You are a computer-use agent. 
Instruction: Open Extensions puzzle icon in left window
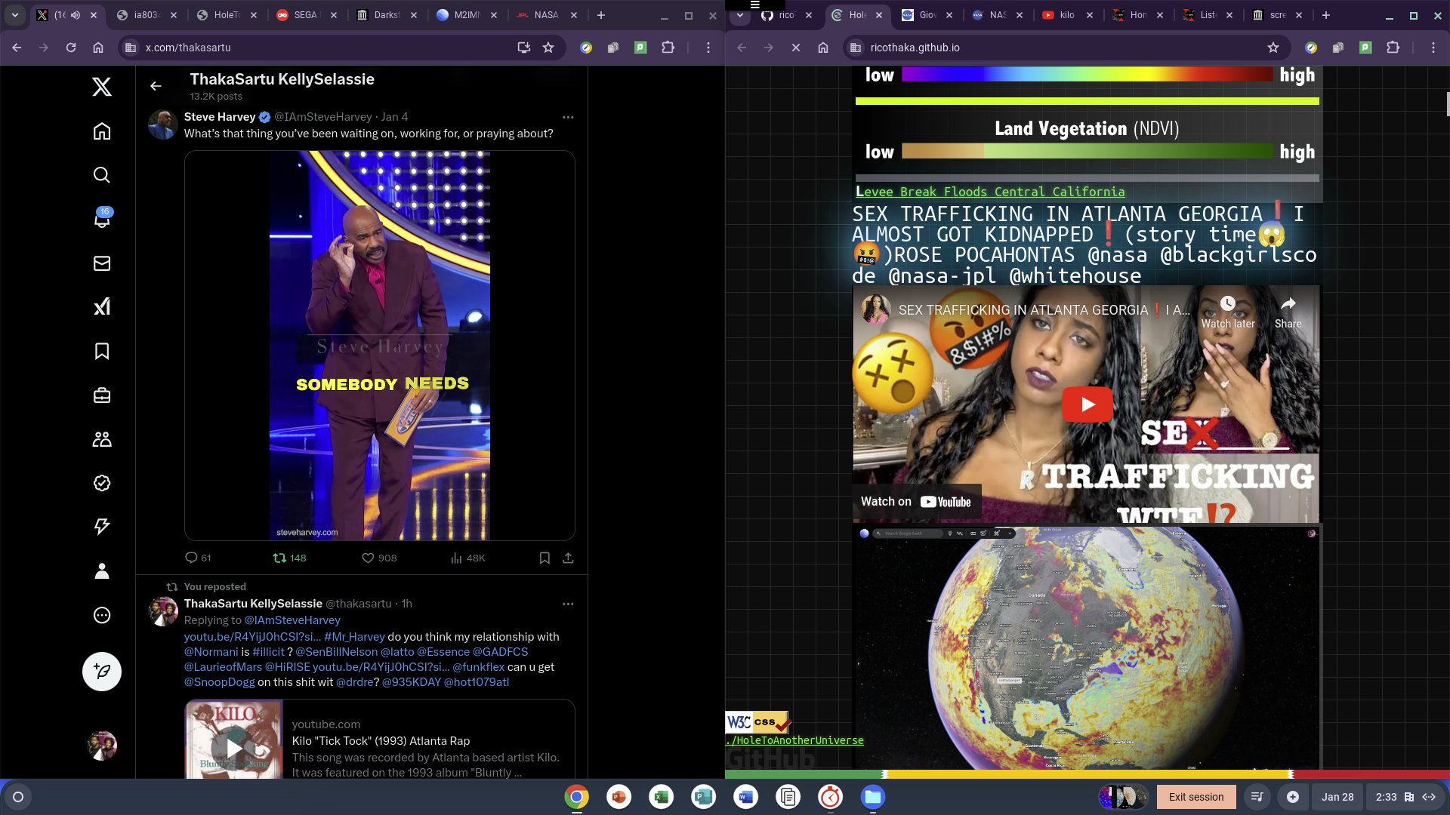tap(668, 48)
